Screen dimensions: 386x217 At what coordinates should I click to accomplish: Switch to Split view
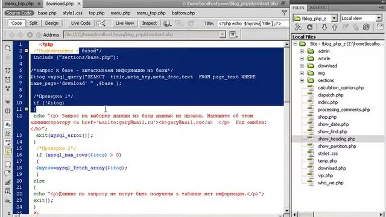click(x=34, y=23)
